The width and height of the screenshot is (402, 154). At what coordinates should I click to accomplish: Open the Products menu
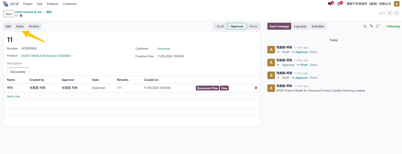[x=52, y=4]
